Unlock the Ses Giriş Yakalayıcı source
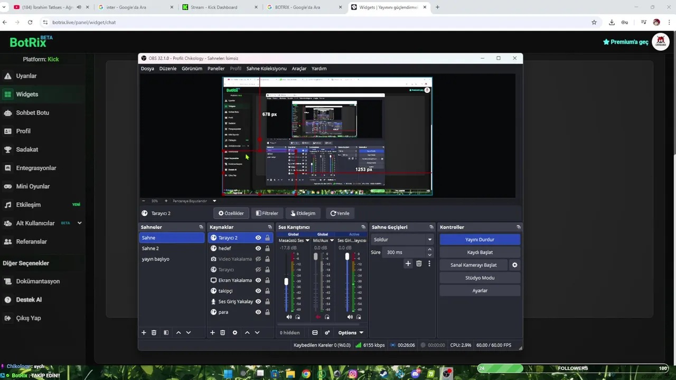The width and height of the screenshot is (676, 380). point(267,301)
